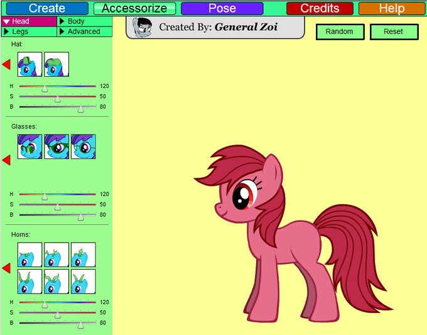Open the Create tab
Image resolution: width=427 pixels, height=335 pixels.
[47, 8]
